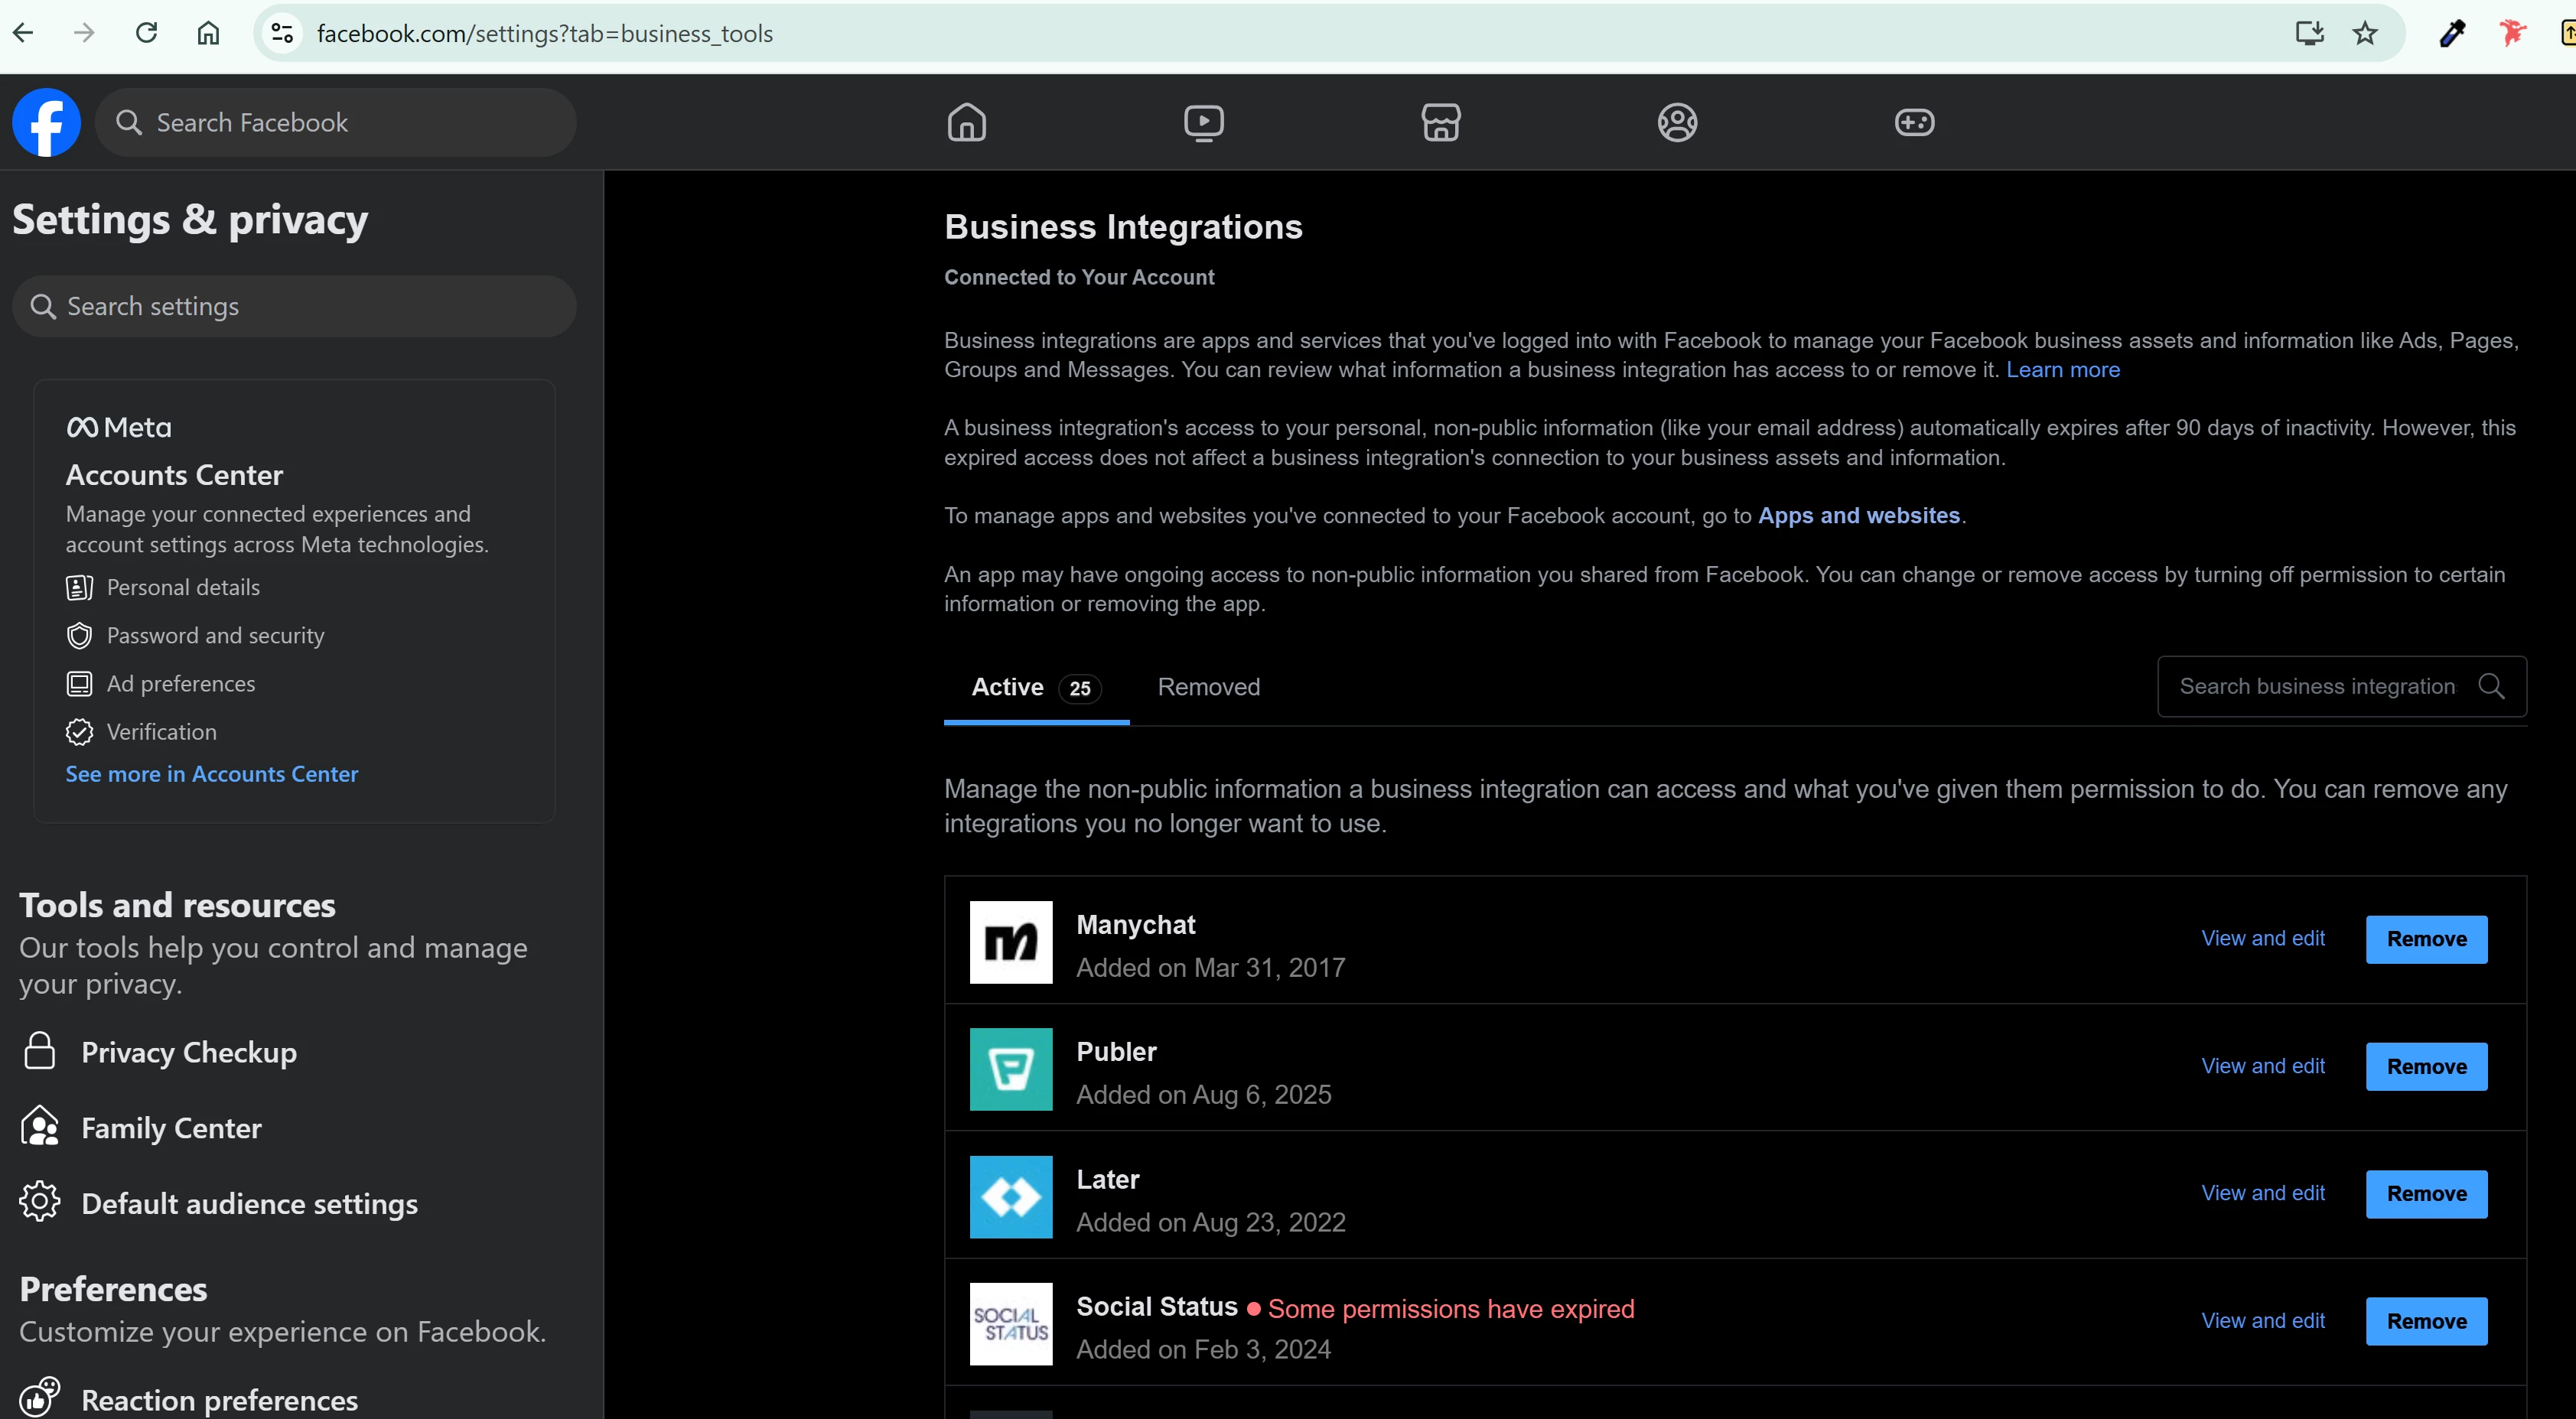The width and height of the screenshot is (2576, 1419).
Task: Click the search icon in business integration field
Action: coord(2491,686)
